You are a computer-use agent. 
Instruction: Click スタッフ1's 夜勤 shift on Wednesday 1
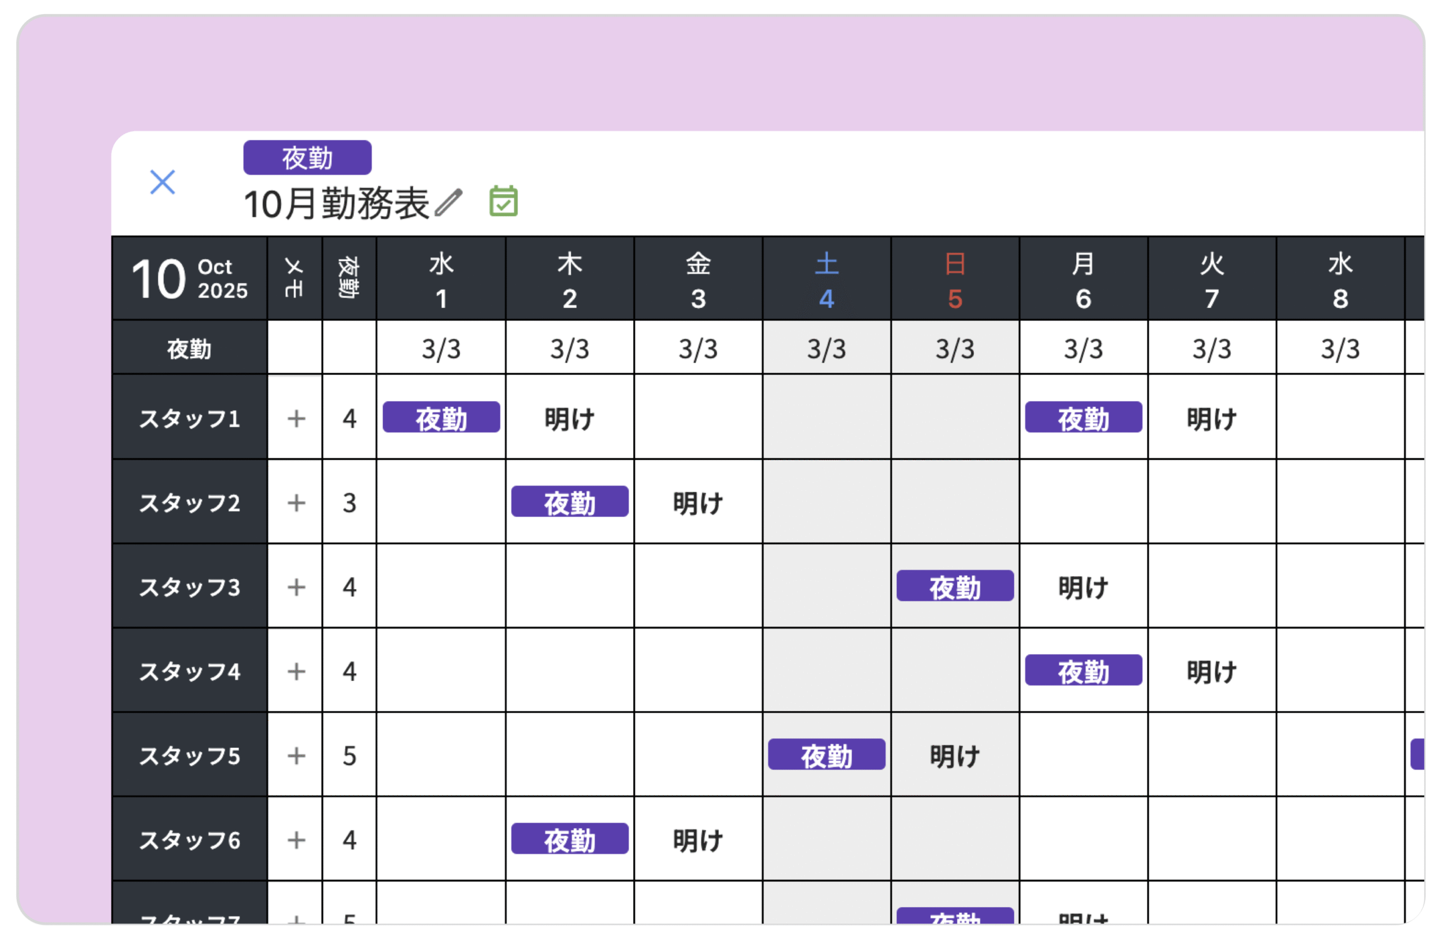click(x=441, y=418)
